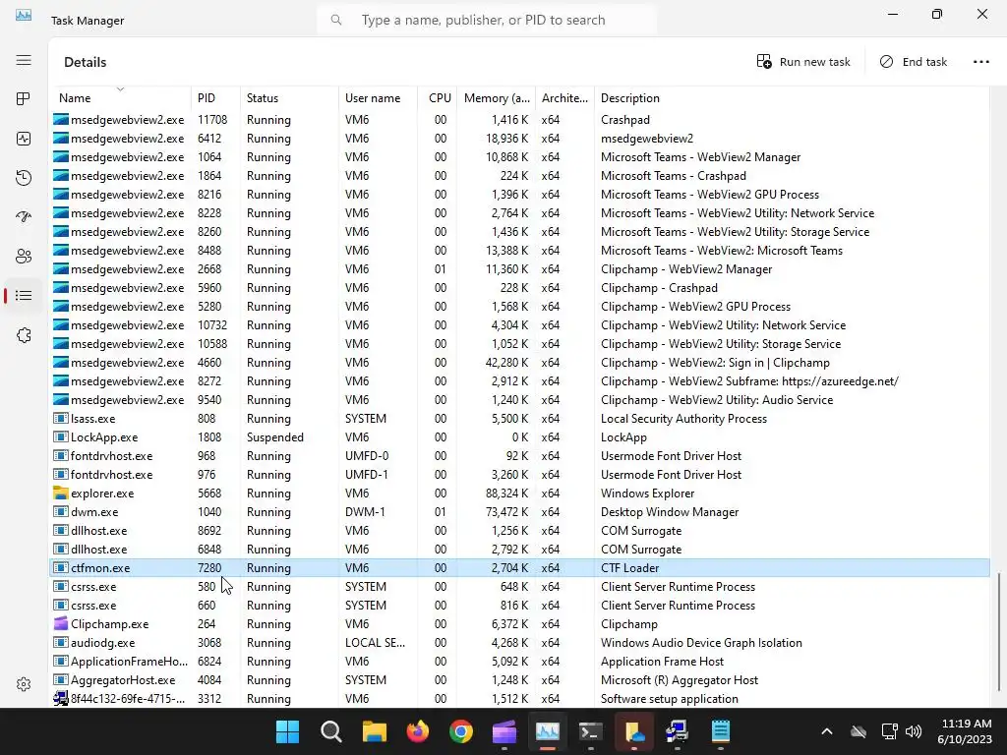Click the LOCAL SE... user name cell

375,643
